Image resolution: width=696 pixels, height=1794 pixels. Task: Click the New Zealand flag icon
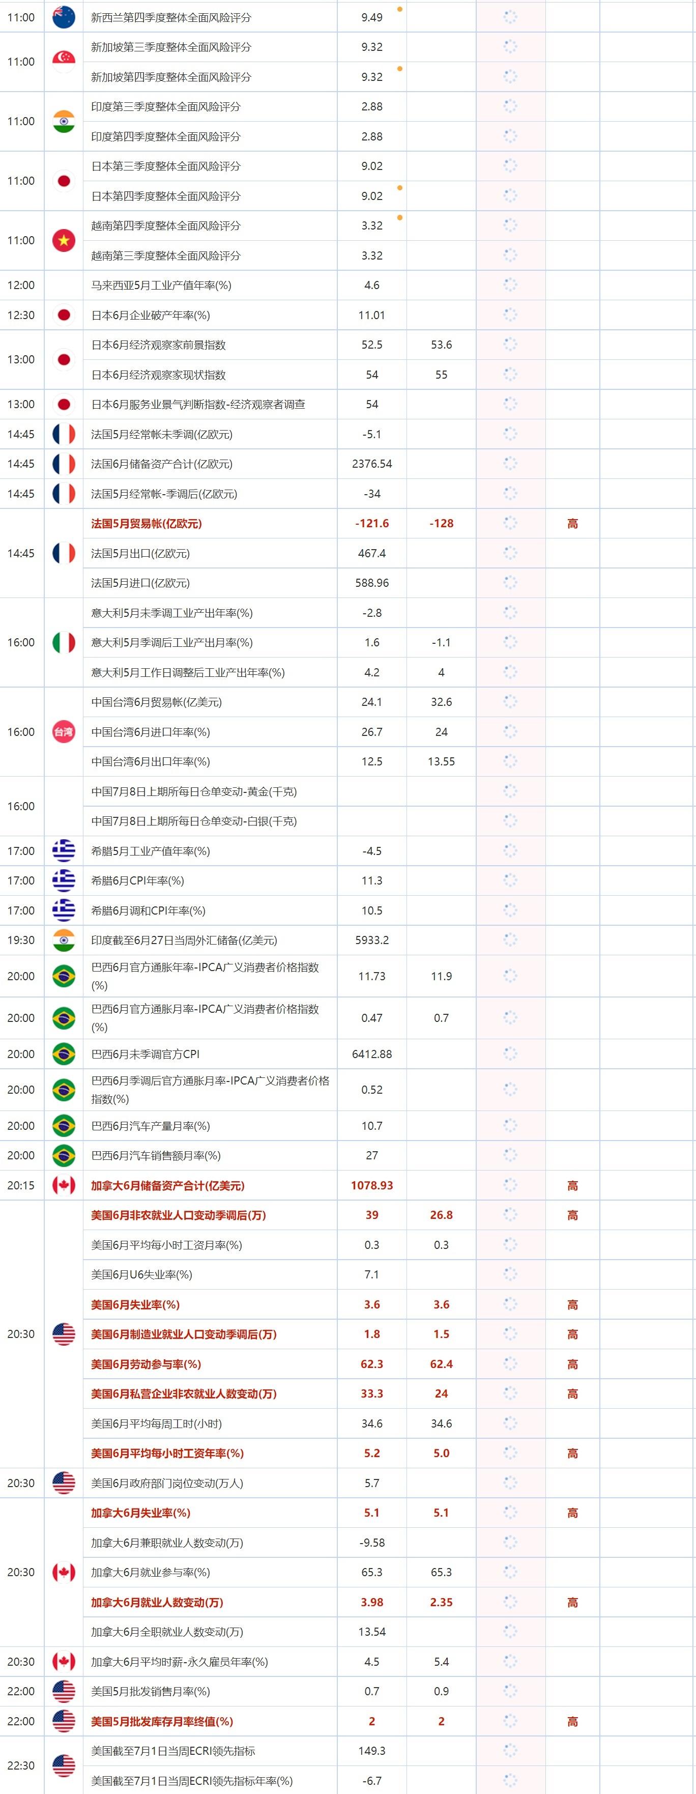[x=63, y=17]
